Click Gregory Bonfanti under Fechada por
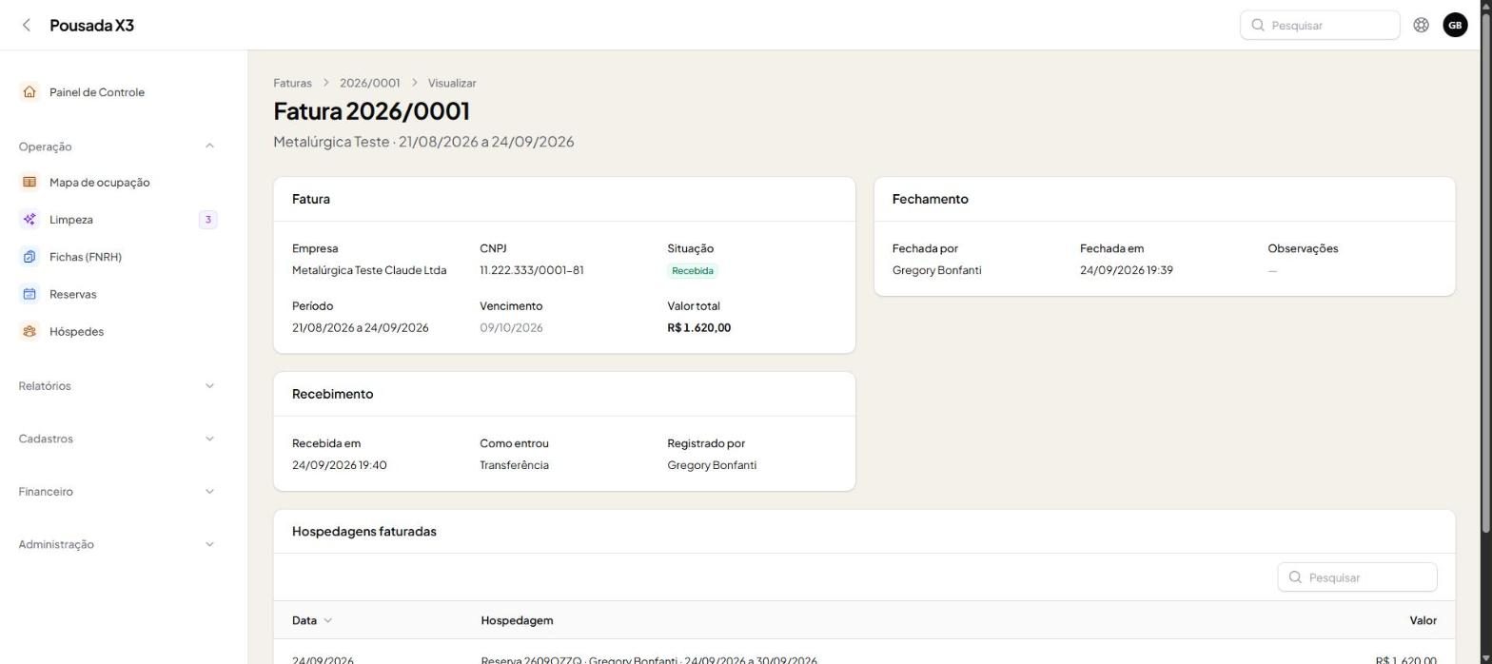Viewport: 1492px width, 664px height. point(937,270)
